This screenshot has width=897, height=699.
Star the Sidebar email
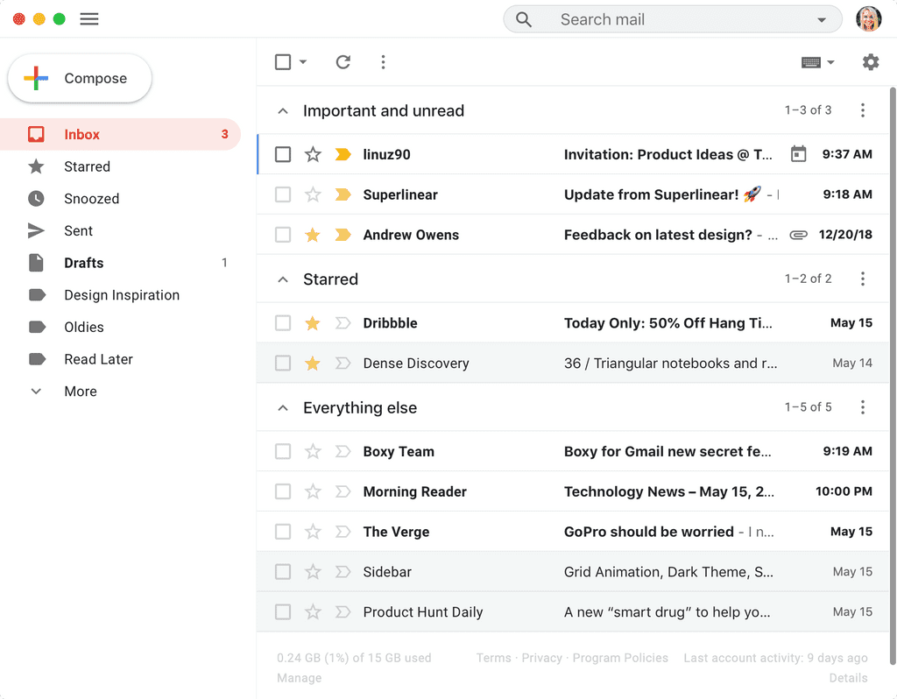point(313,571)
